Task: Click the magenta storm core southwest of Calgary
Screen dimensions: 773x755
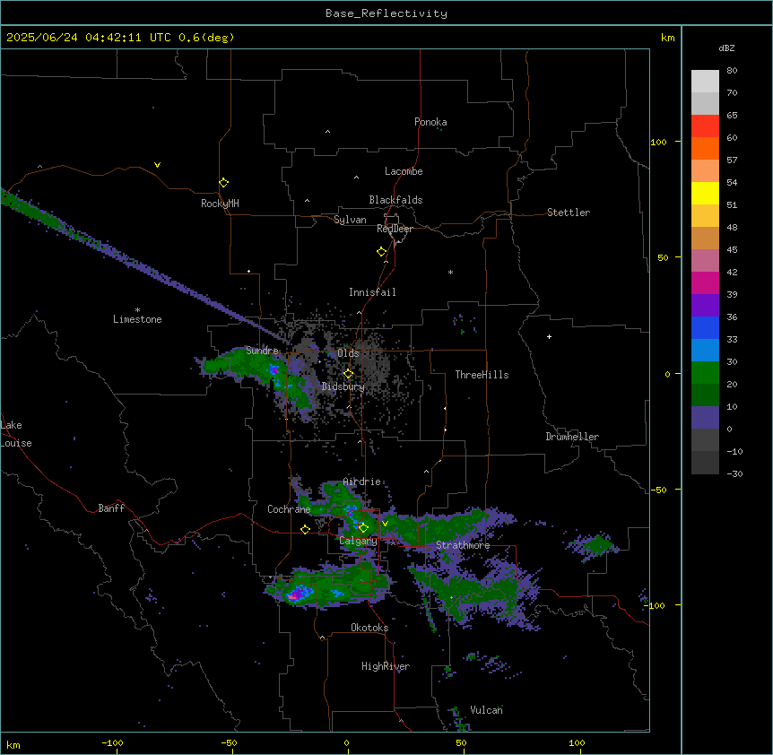Action: (294, 595)
